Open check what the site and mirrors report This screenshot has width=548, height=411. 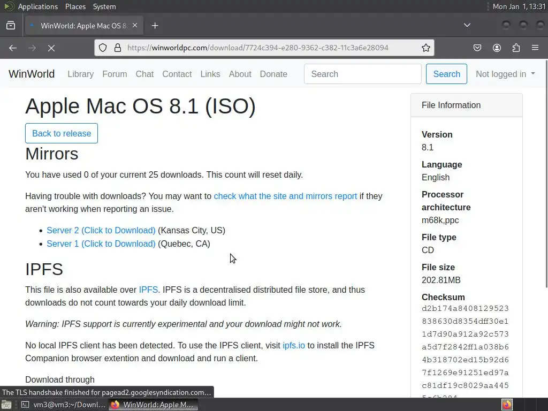[285, 196]
